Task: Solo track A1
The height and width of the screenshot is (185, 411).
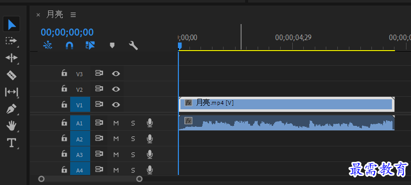Action: click(x=133, y=123)
